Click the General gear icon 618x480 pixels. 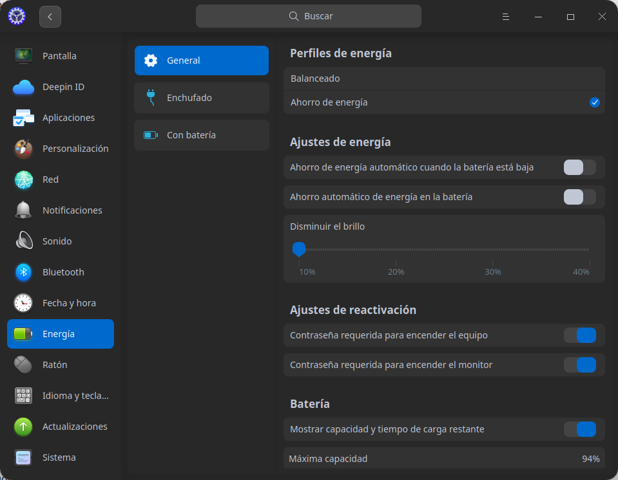click(151, 60)
